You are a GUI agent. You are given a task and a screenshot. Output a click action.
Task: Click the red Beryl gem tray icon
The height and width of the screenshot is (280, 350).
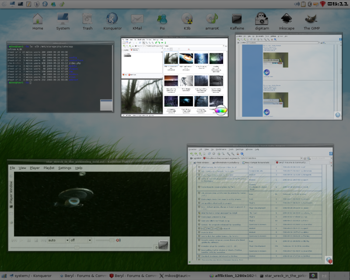(322, 4)
